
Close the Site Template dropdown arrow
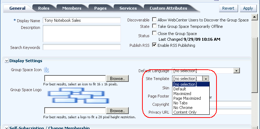206,79
